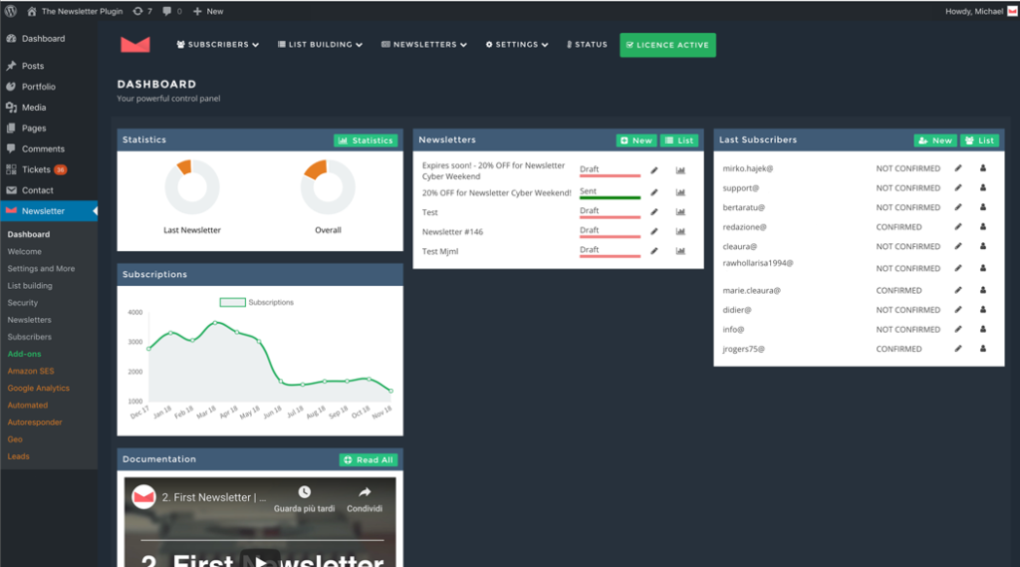Edit subscriber support@ pencil icon
The image size is (1020, 567).
(x=958, y=187)
